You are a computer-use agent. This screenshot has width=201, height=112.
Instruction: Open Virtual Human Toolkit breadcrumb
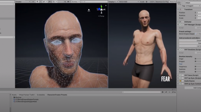pyautogui.click(x=27, y=95)
